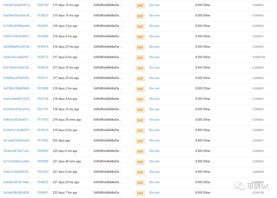The width and height of the screenshot is (277, 198).
Task: Open transaction hash 0x38d3a1c8edf4701...
Action: pyautogui.click(x=18, y=130)
